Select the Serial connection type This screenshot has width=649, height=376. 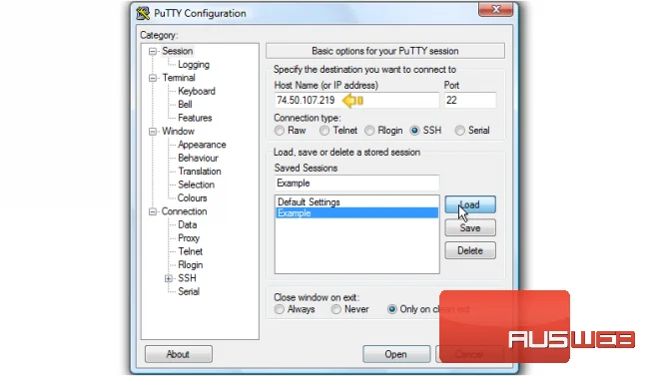coord(459,131)
